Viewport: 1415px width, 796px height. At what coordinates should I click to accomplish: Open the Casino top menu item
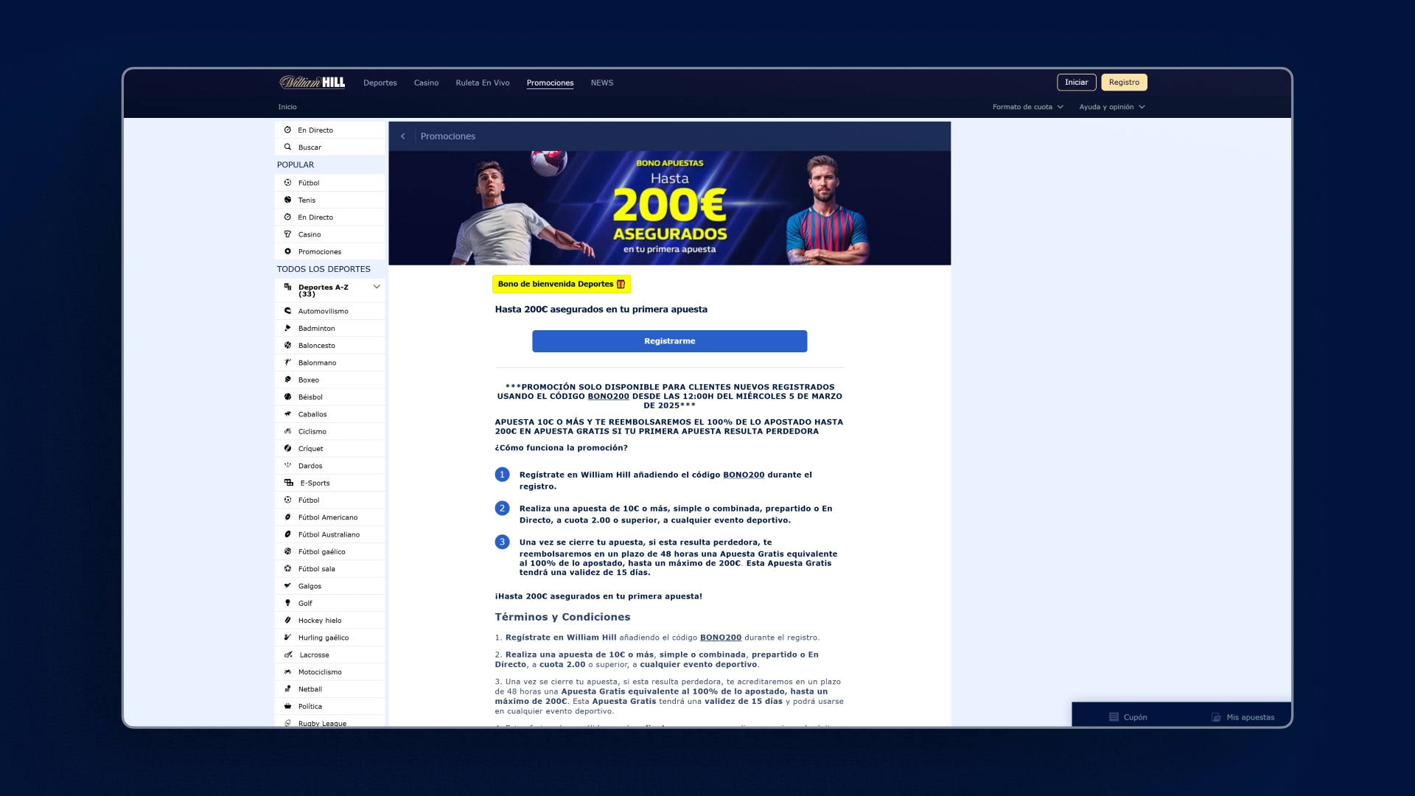[426, 83]
